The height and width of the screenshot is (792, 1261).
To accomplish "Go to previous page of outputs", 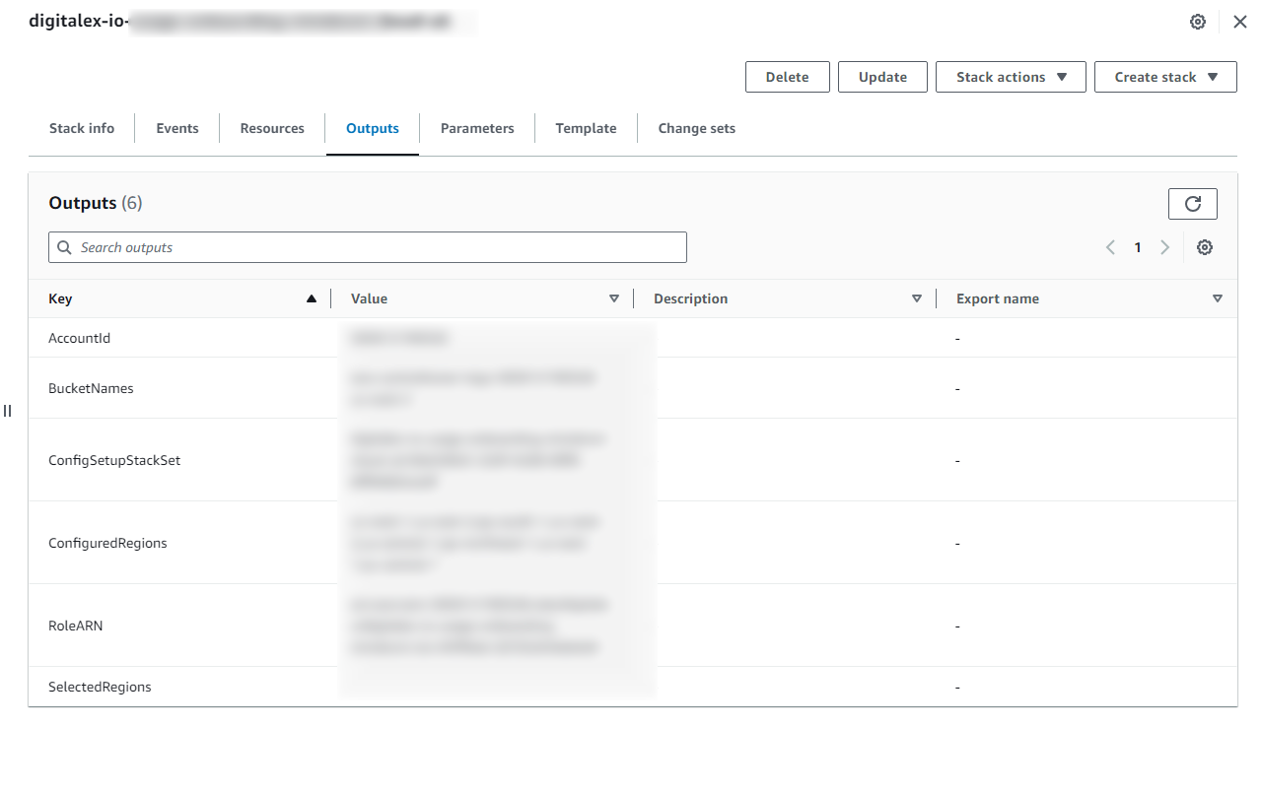I will (x=1110, y=247).
